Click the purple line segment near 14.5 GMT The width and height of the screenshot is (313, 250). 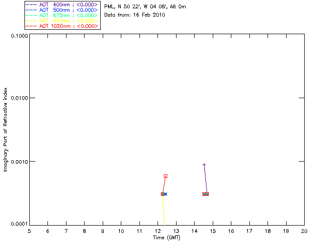(x=205, y=179)
